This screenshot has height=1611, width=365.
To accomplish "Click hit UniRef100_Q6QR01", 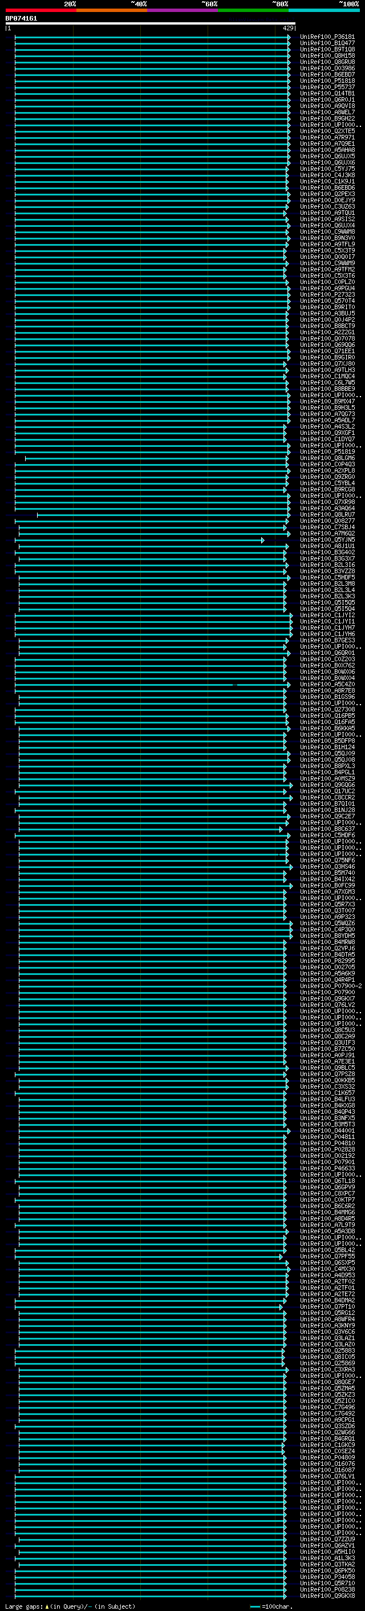I will (x=327, y=653).
